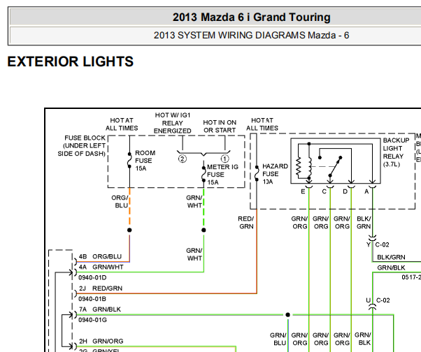The width and height of the screenshot is (421, 352).
Task: Click connector ID 0940-01B
Action: (92, 299)
